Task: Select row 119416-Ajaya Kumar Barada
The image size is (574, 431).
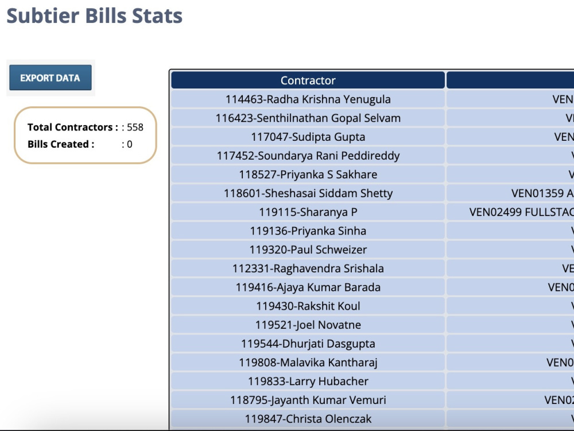Action: 308,287
